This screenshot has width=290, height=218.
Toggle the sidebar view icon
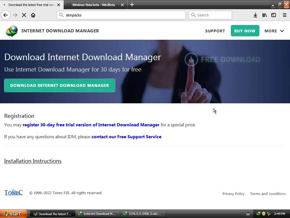pos(274,15)
